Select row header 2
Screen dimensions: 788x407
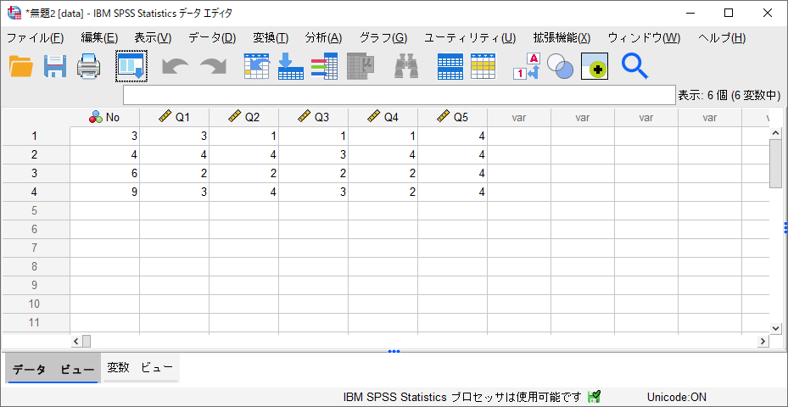point(36,155)
